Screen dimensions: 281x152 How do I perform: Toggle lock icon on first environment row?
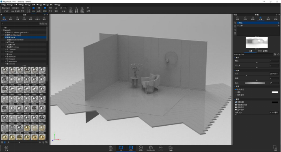tap(279, 23)
